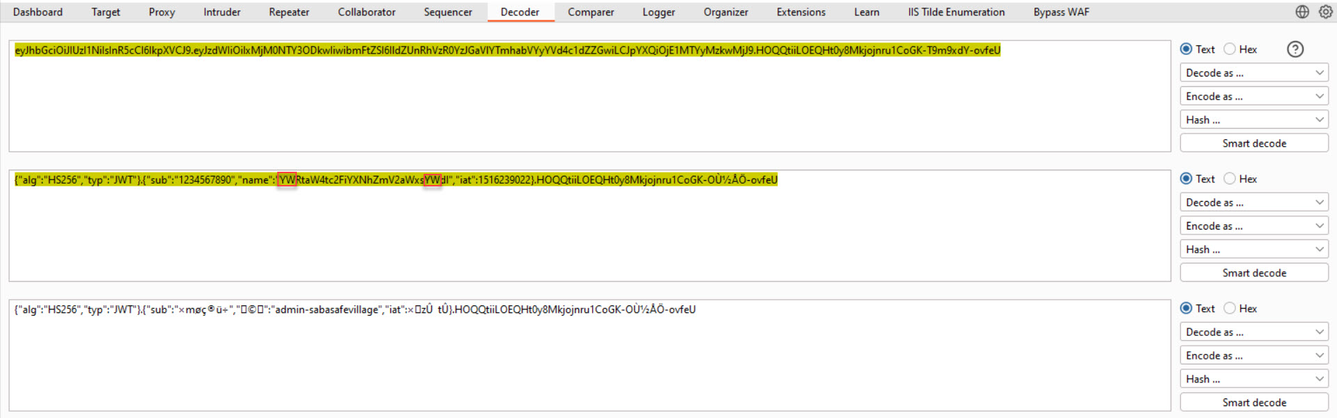1337x418 pixels.
Task: Open 'Decode as' dropdown in second panel
Action: (1254, 202)
